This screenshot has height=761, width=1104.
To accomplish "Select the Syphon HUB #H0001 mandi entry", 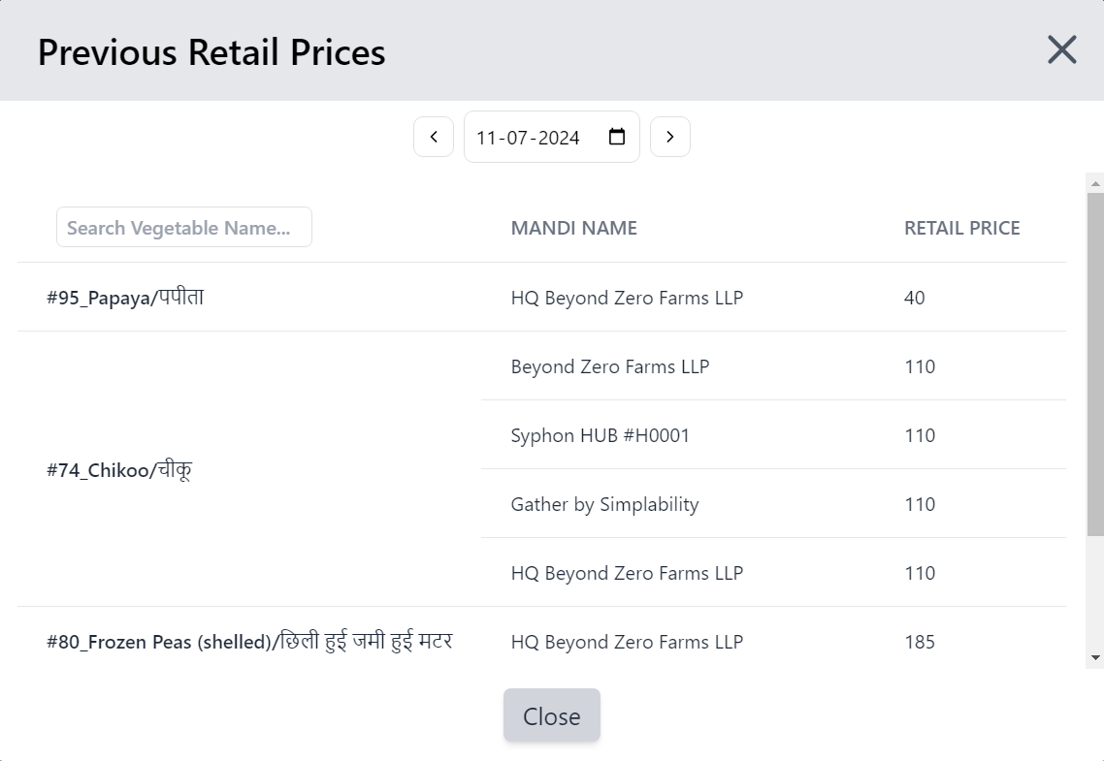I will pos(600,435).
